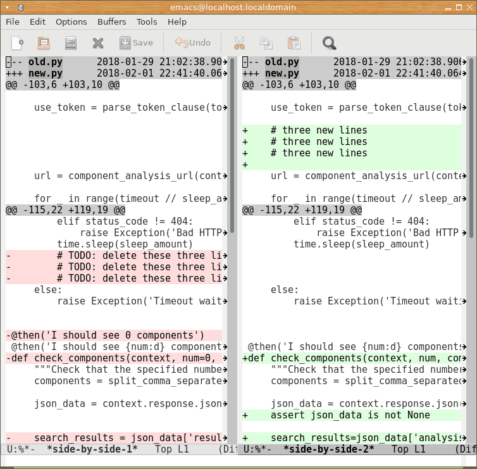
Task: Click 'Top L1' in the right pane mode line
Action: click(x=408, y=449)
